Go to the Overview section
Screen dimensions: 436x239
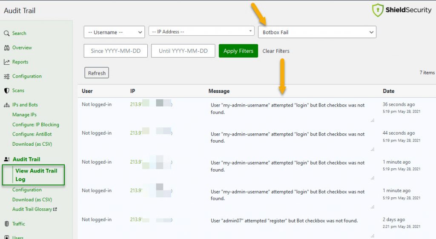tap(22, 48)
